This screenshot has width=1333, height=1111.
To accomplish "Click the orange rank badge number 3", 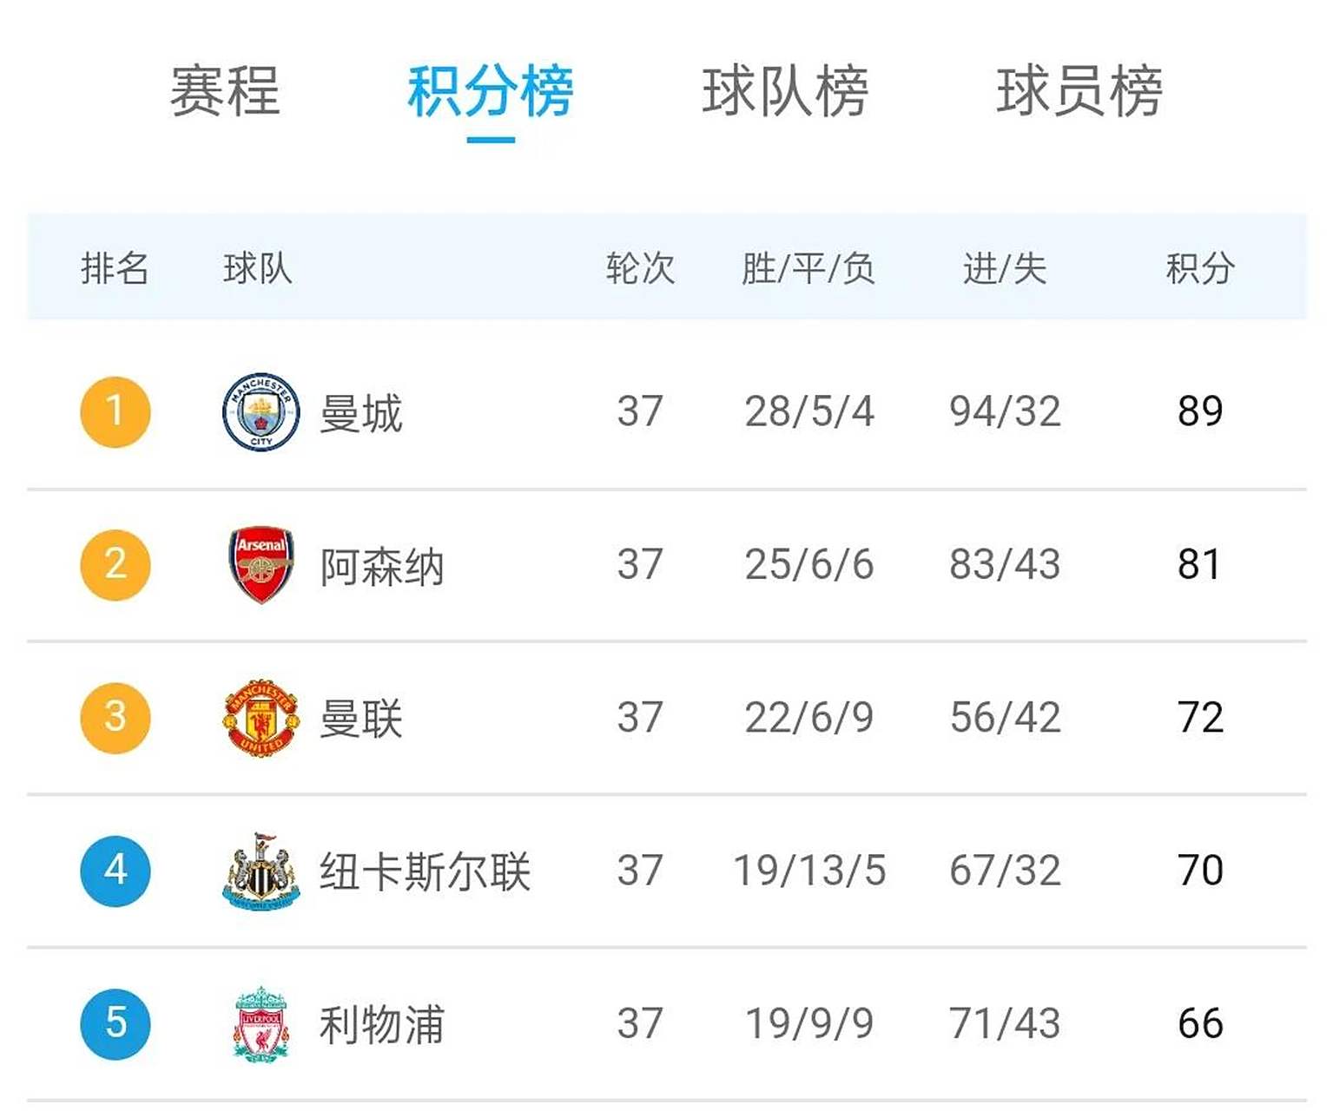I will click(114, 718).
